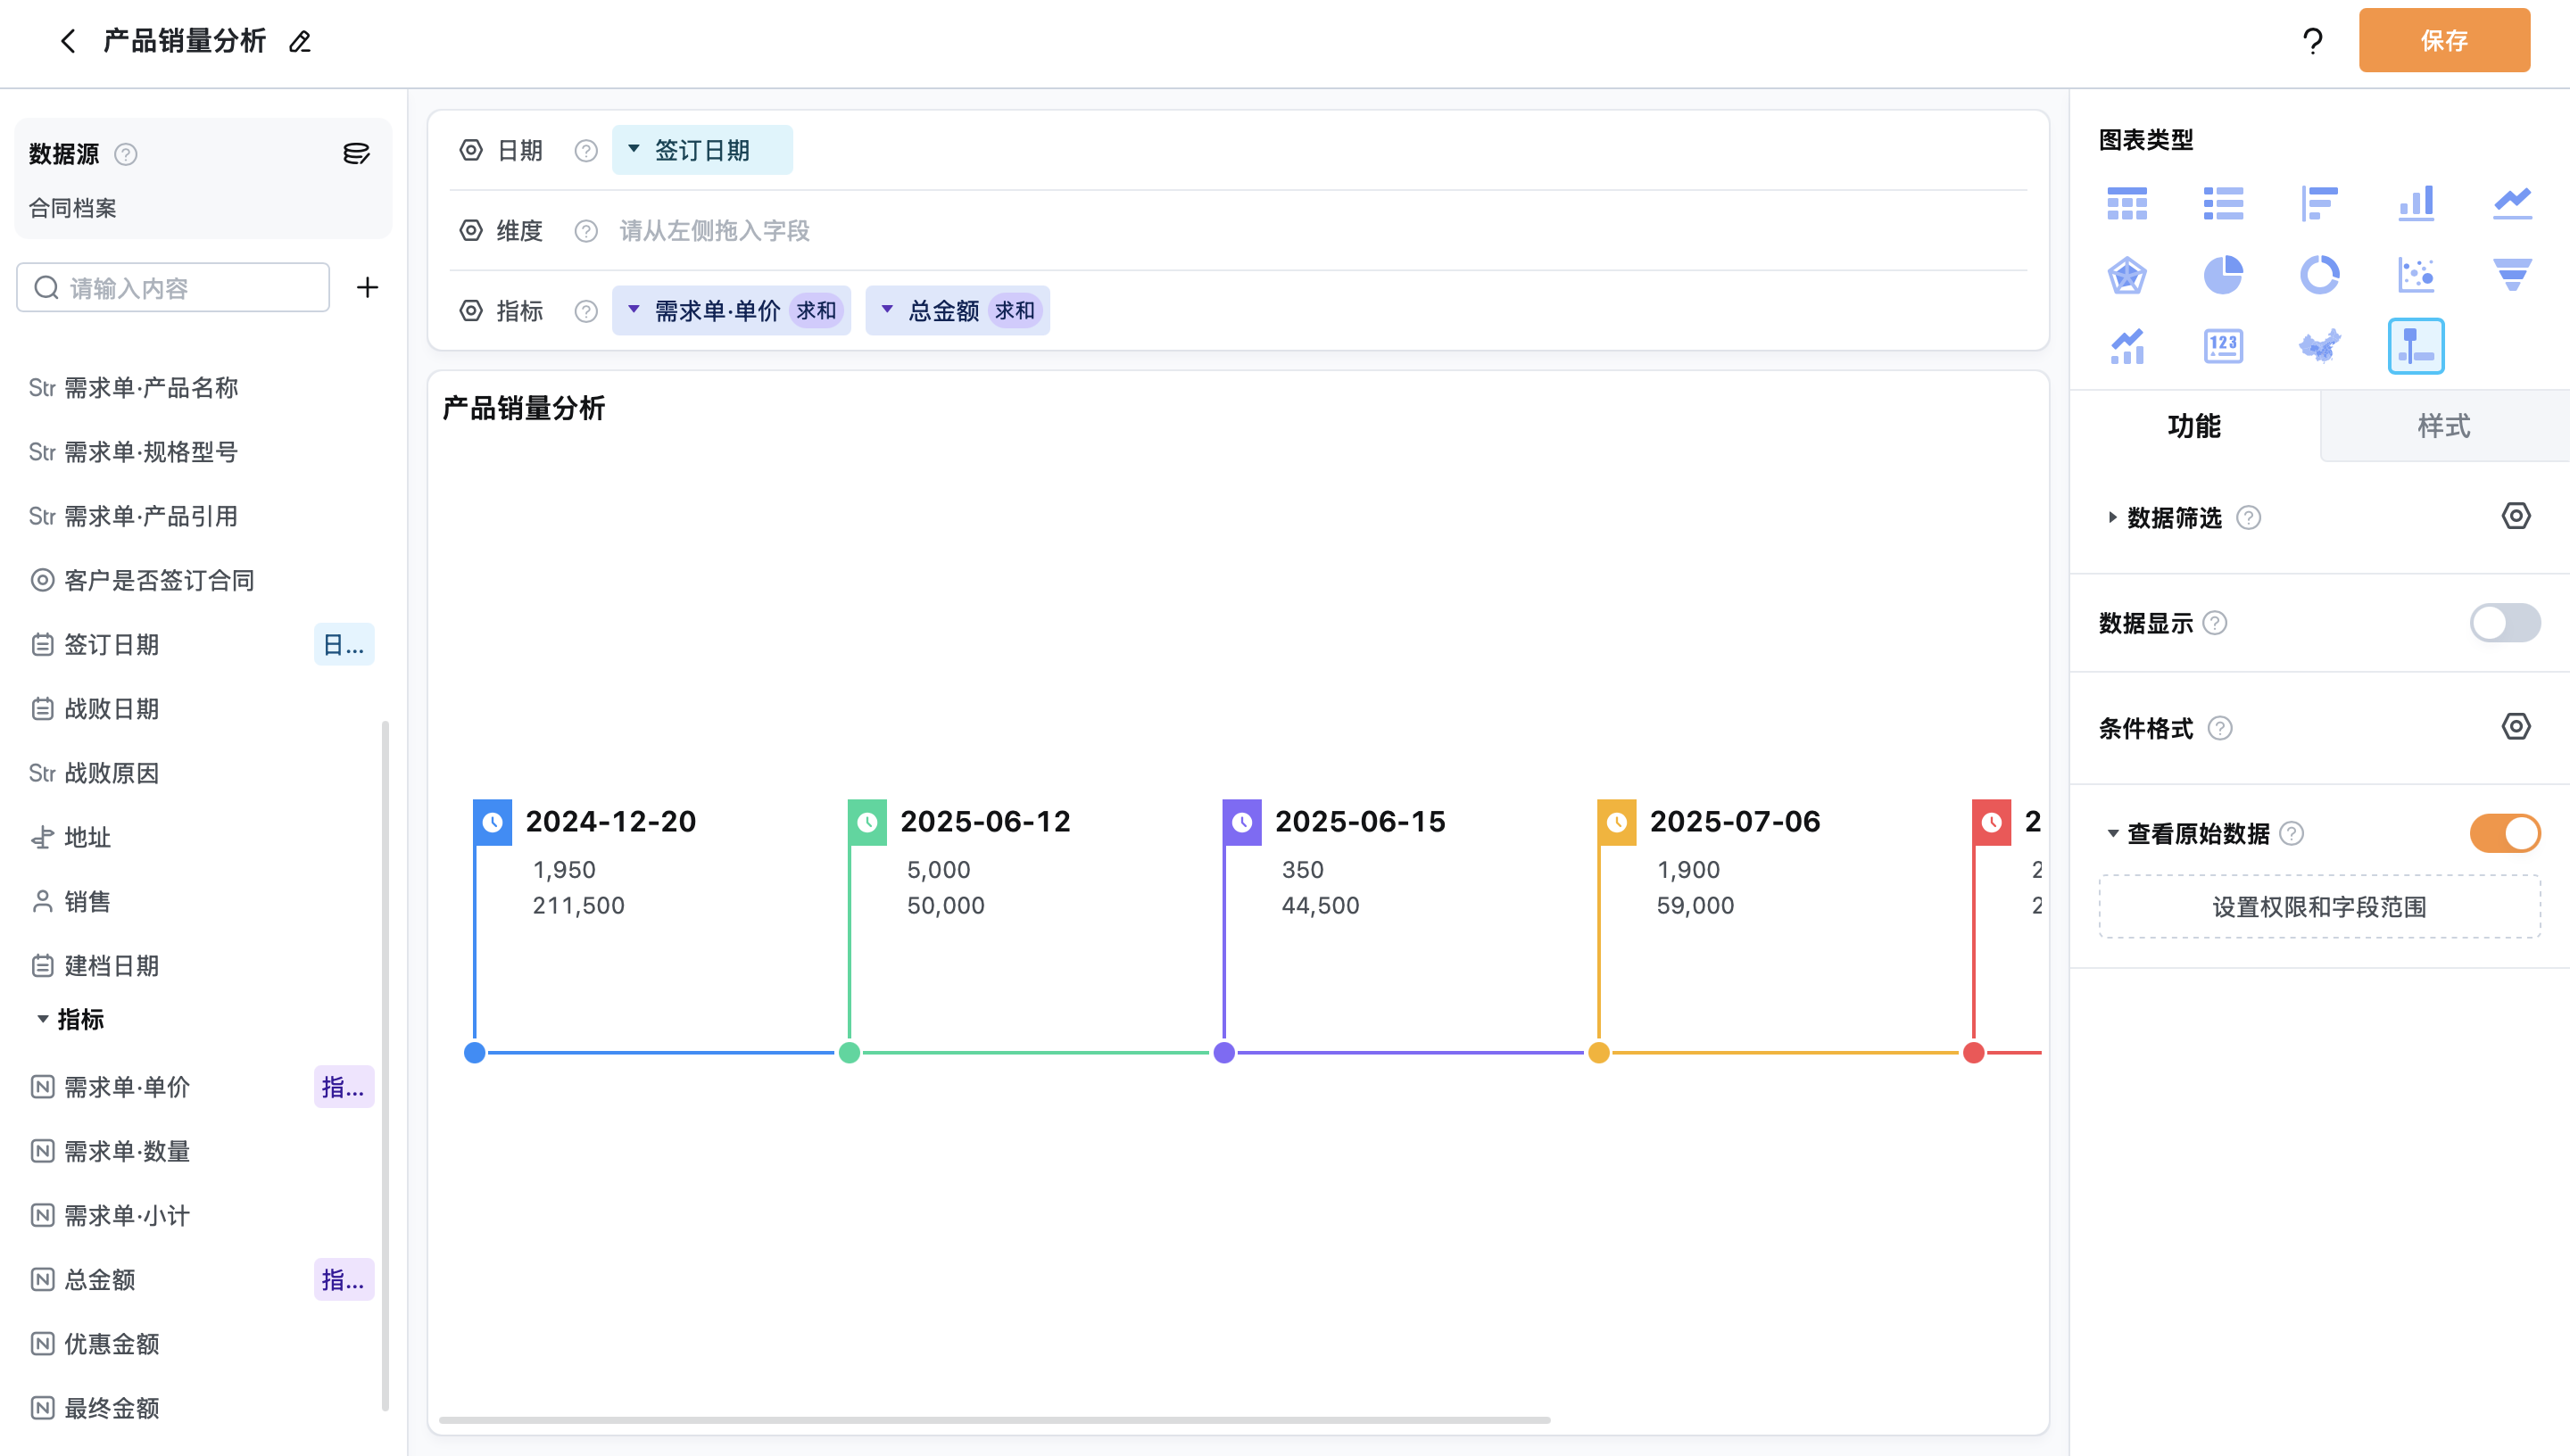Image resolution: width=2570 pixels, height=1456 pixels.
Task: Click the green clock flag for 2025-06-12
Action: click(x=867, y=822)
